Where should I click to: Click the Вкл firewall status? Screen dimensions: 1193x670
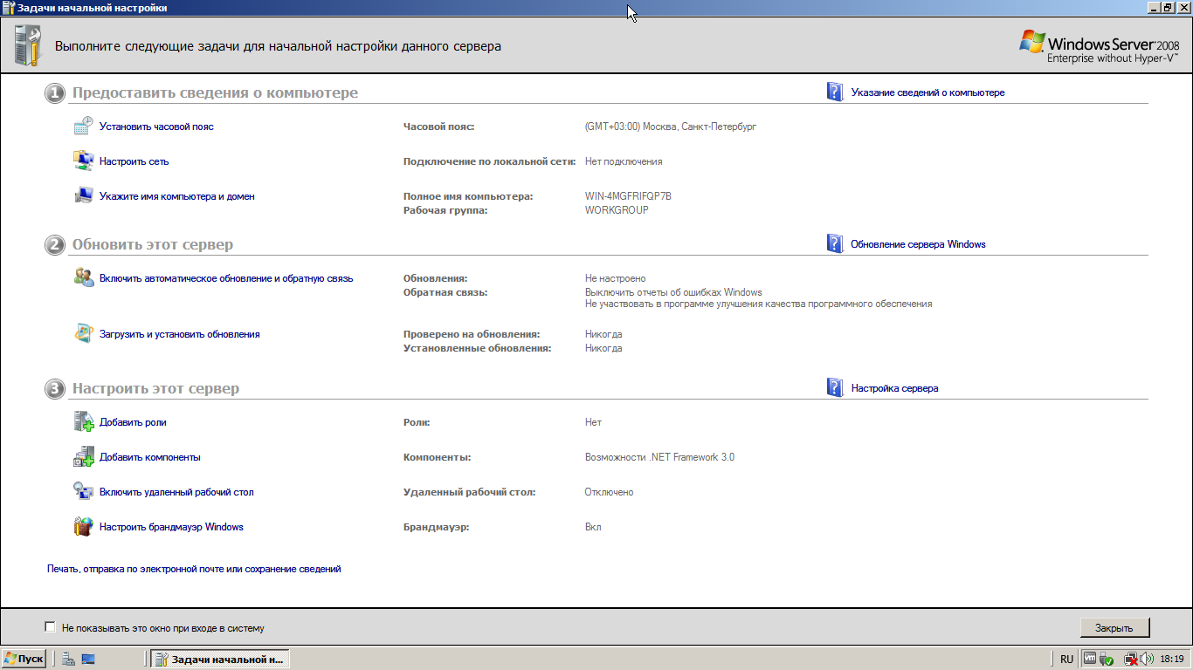tap(593, 527)
